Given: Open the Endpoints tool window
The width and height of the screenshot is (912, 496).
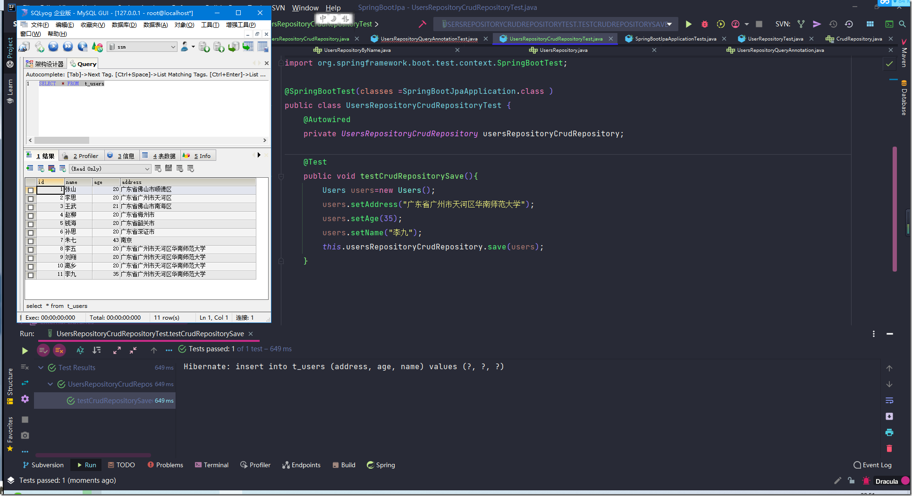Looking at the screenshot, I should tap(301, 465).
